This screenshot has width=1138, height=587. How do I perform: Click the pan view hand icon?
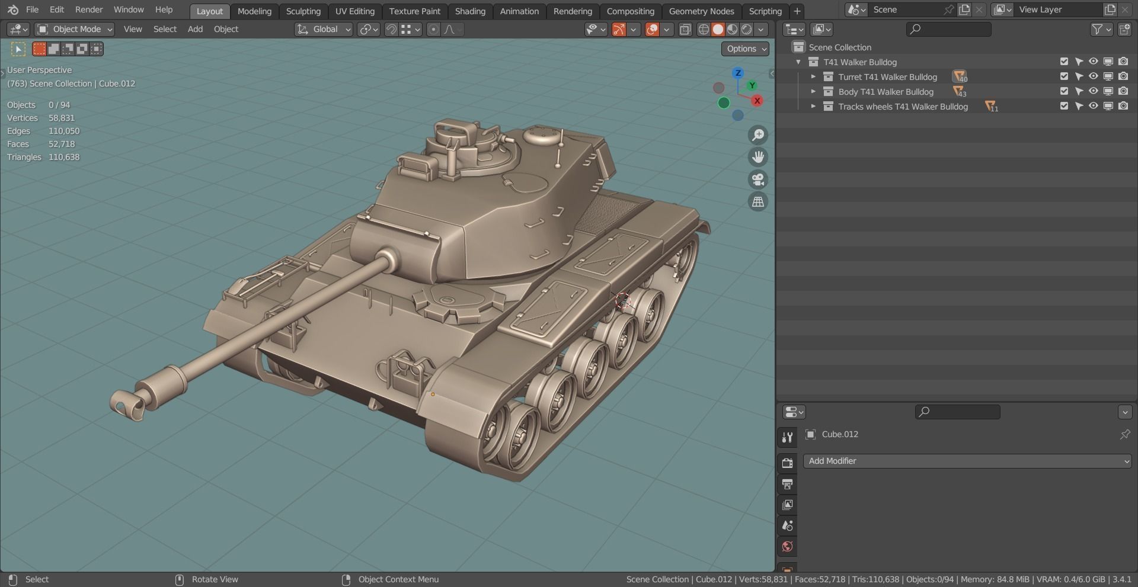click(x=757, y=157)
